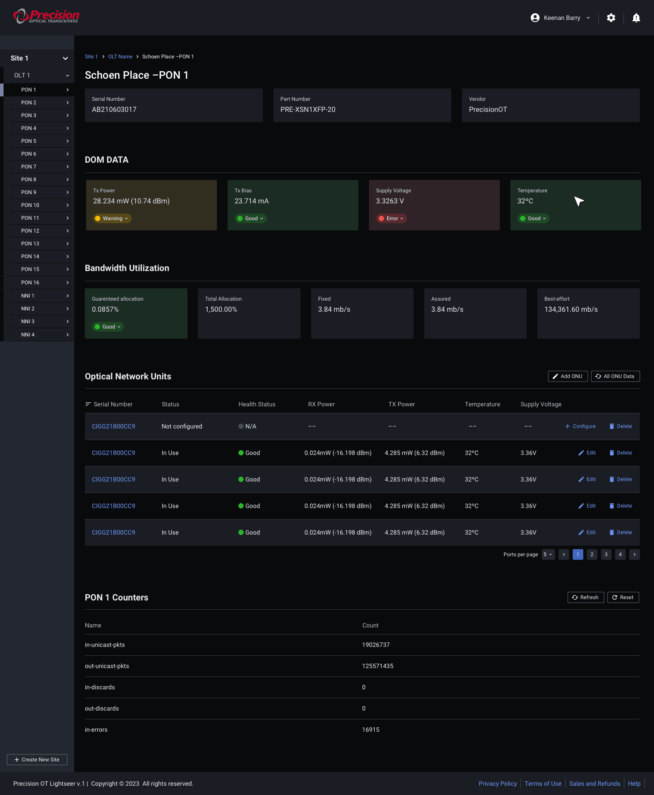Image resolution: width=654 pixels, height=795 pixels.
Task: Go to previous ONU page arrow
Action: [564, 554]
